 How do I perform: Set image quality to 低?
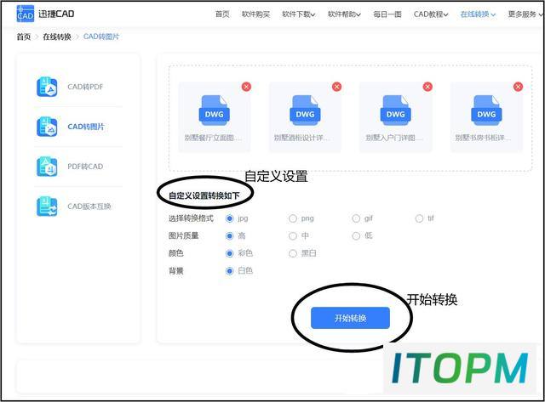click(x=356, y=236)
